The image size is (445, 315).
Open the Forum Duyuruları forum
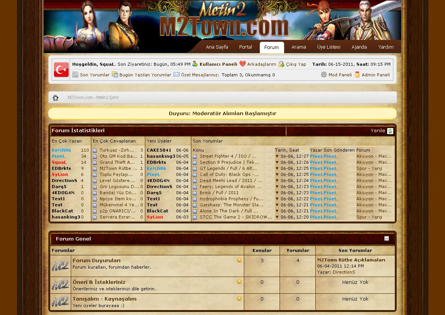(x=97, y=261)
